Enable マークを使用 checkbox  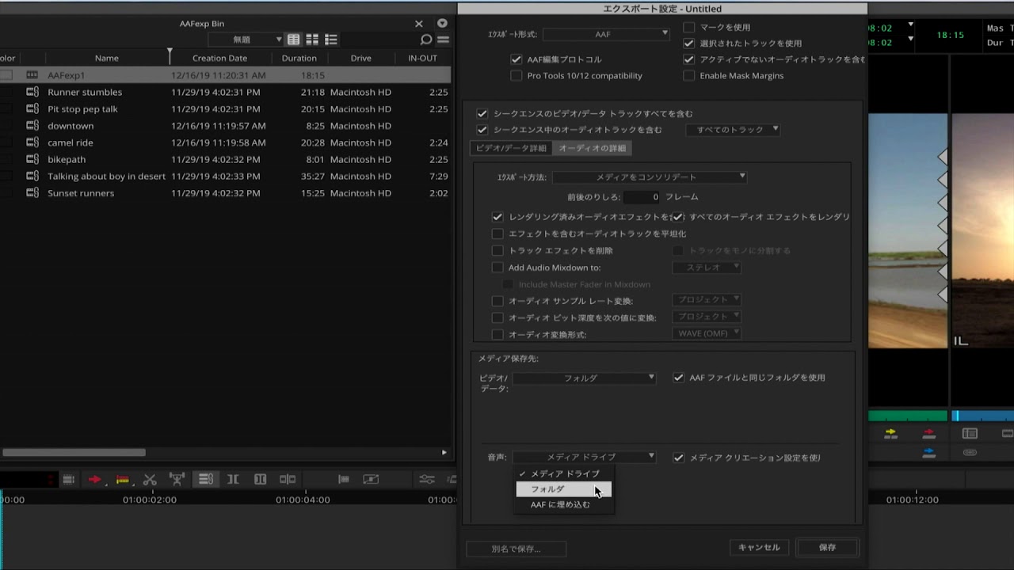pyautogui.click(x=689, y=27)
